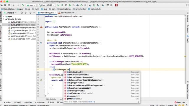The image size is (189, 106).
Task: Click the Collapse All icon in Project panel
Action: click(26, 13)
